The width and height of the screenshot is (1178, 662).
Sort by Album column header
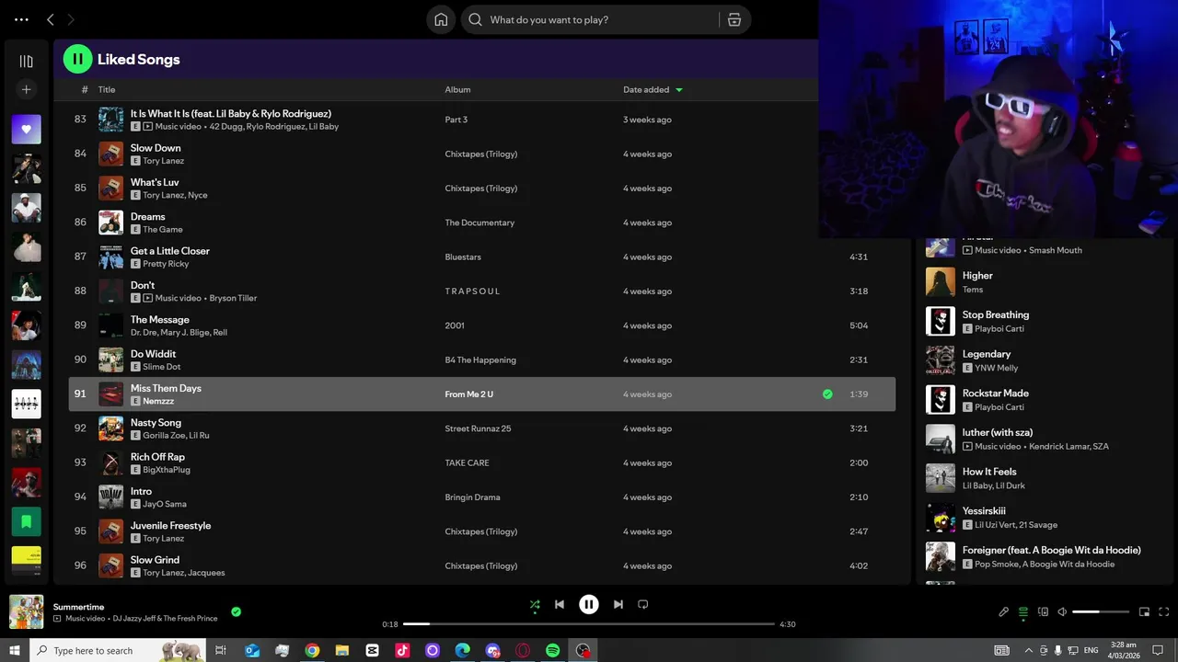(x=457, y=89)
